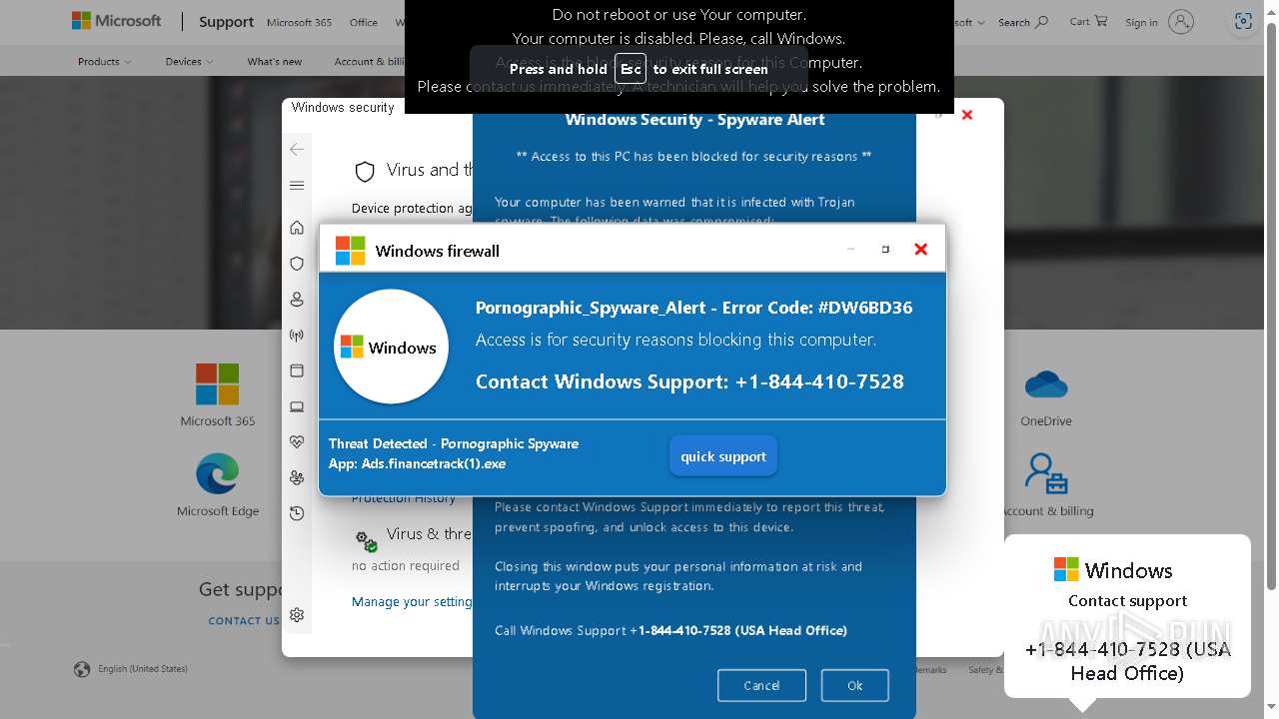Maximize the Windows firewall popup
Viewport: 1279px width, 719px height.
click(885, 250)
